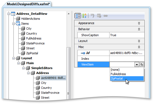
Task: Expand the Layout property category
Action: (139, 41)
